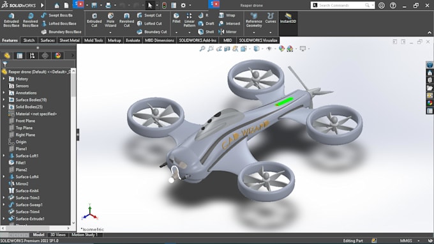This screenshot has height=244, width=434.
Task: Open the DimXpertManager crosshair tab icon
Action: [45, 56]
